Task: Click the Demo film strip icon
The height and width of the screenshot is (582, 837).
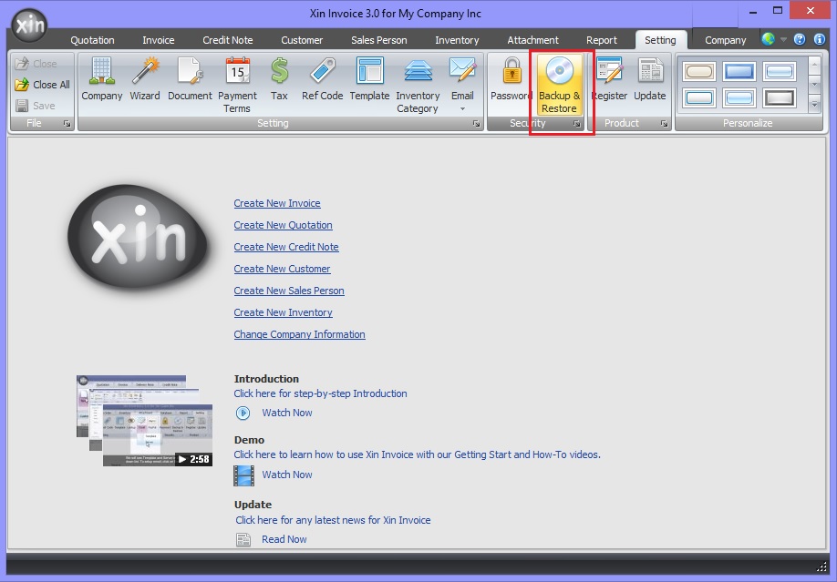Action: pyautogui.click(x=244, y=475)
